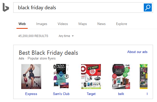Switch to the Explore tab

122,24
